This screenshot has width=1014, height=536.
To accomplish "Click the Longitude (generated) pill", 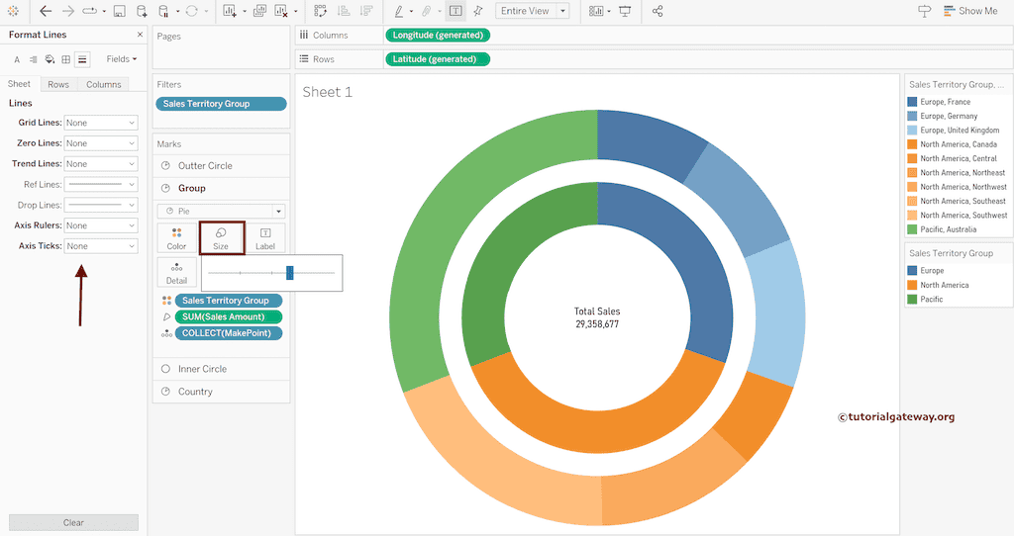I will coord(438,35).
